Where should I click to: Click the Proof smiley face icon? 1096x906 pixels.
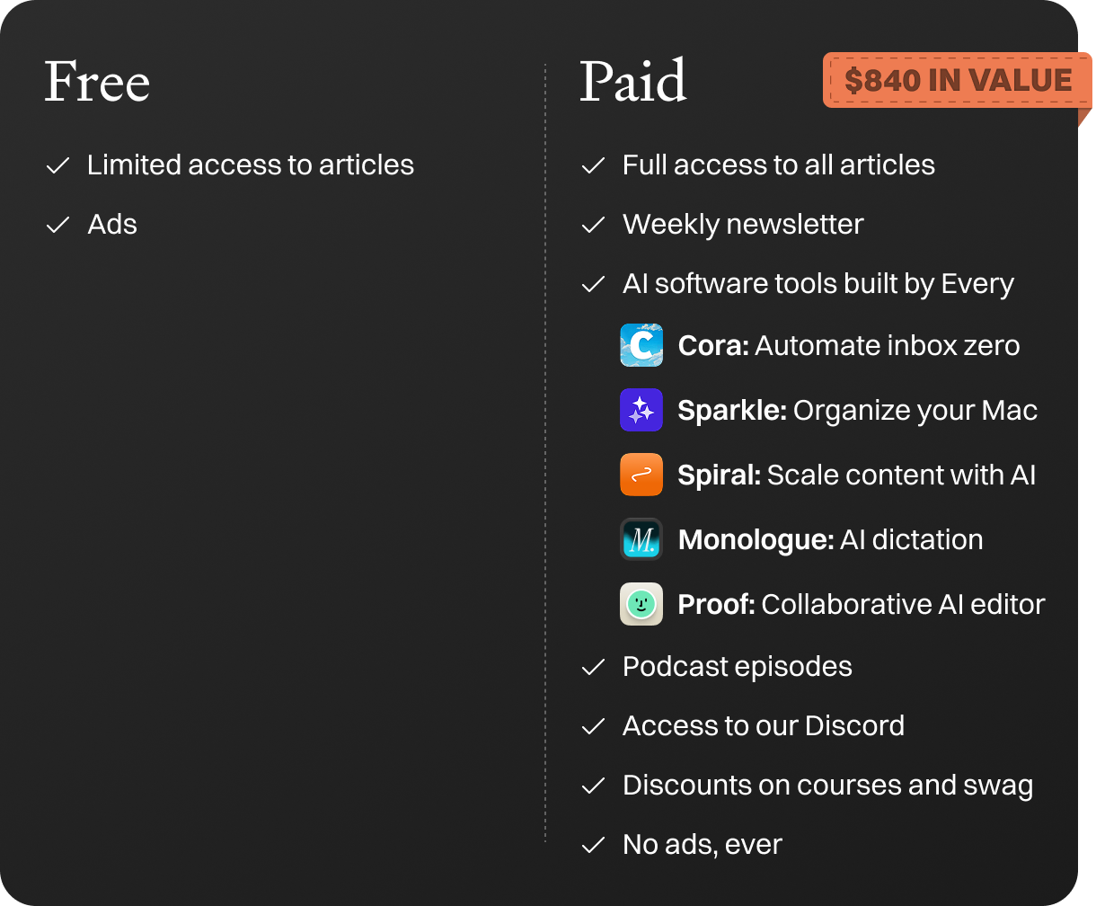641,604
